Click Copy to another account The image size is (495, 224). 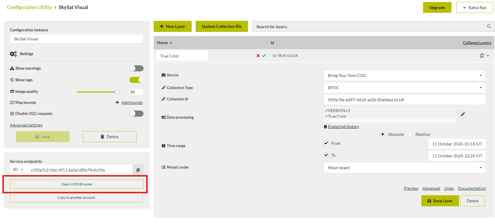pyautogui.click(x=76, y=198)
